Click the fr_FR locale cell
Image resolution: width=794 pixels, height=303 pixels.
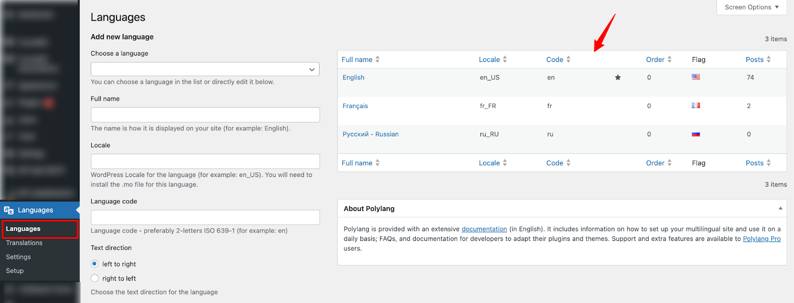click(488, 106)
